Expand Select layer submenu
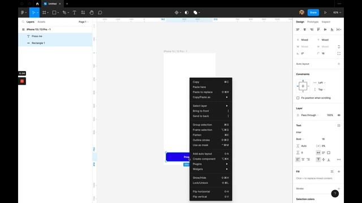 click(x=210, y=106)
